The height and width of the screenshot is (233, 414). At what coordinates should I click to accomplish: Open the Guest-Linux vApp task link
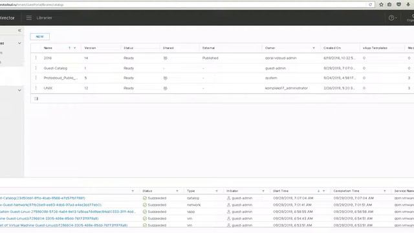[x=68, y=212]
